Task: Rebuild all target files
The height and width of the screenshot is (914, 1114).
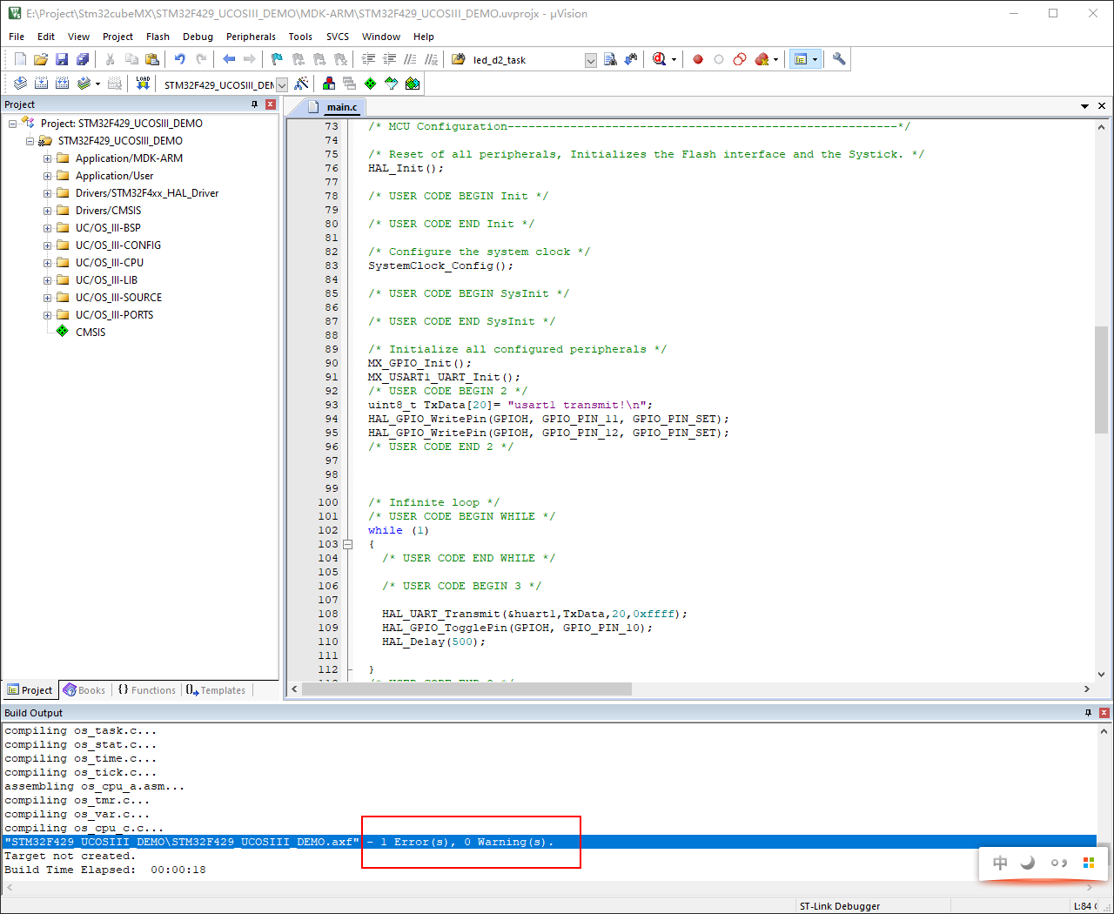Action: point(62,84)
